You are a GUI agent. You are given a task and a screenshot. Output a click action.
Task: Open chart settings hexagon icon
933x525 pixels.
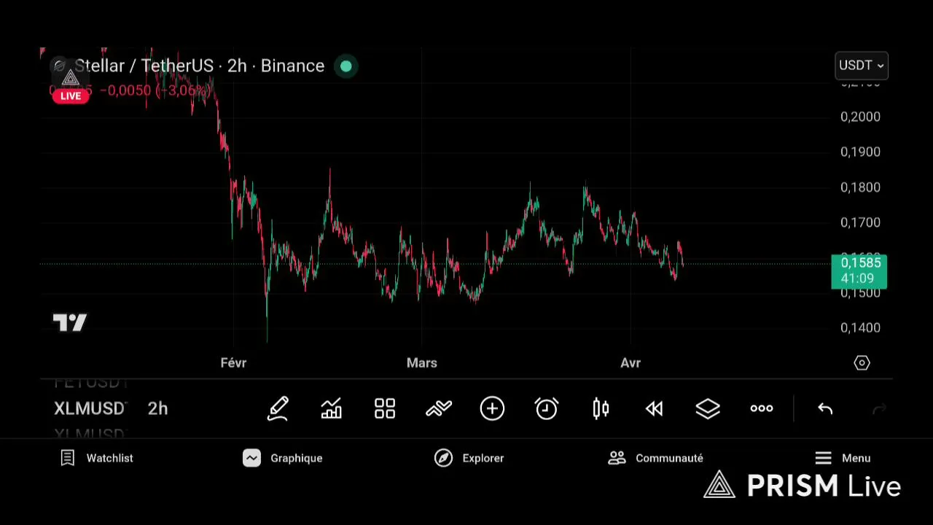862,363
